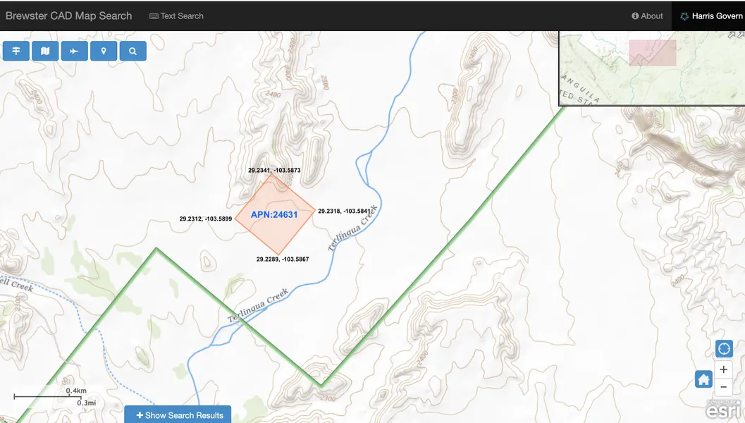Open the magnifying glass search tool
This screenshot has width=745, height=423.
(x=133, y=51)
